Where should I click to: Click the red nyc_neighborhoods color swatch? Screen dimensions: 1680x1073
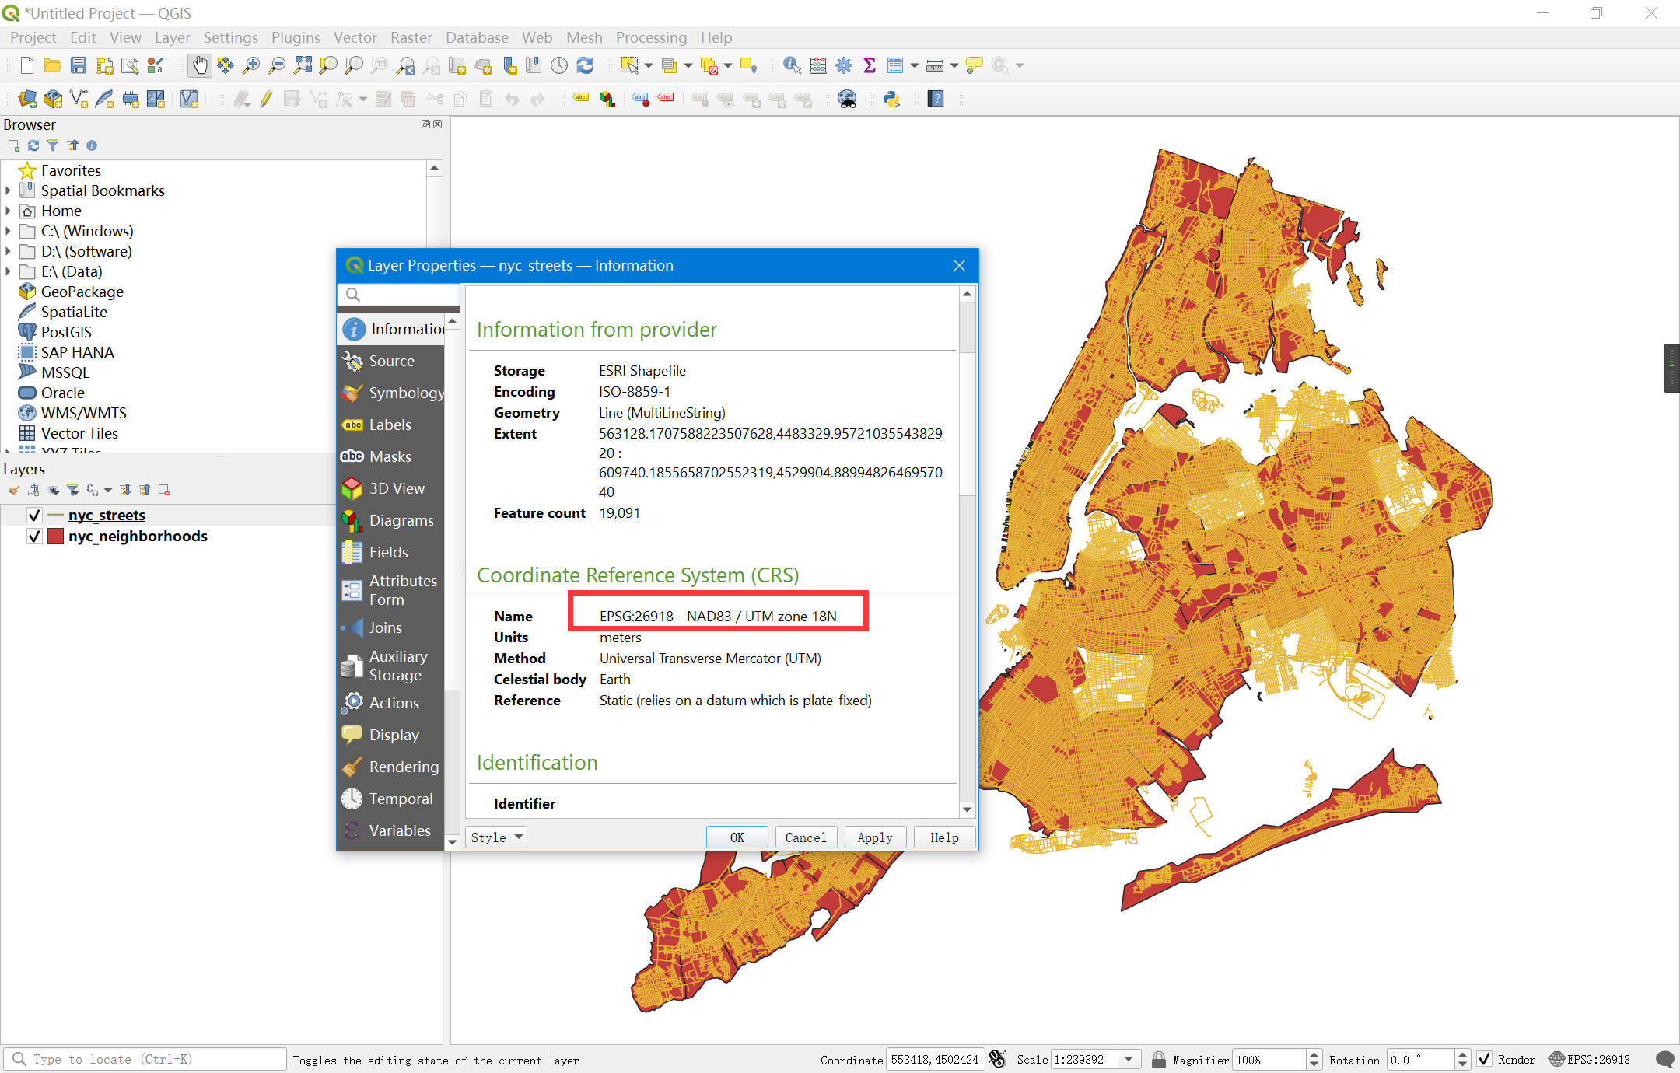point(55,536)
